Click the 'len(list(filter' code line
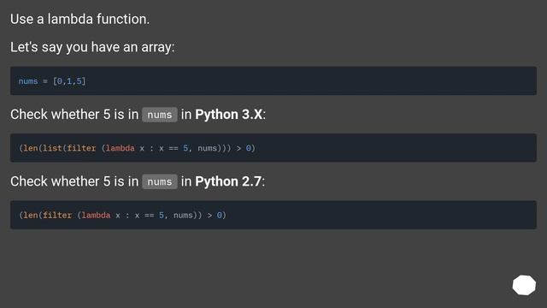Viewport: 547px width, 308px height. pyautogui.click(x=273, y=148)
